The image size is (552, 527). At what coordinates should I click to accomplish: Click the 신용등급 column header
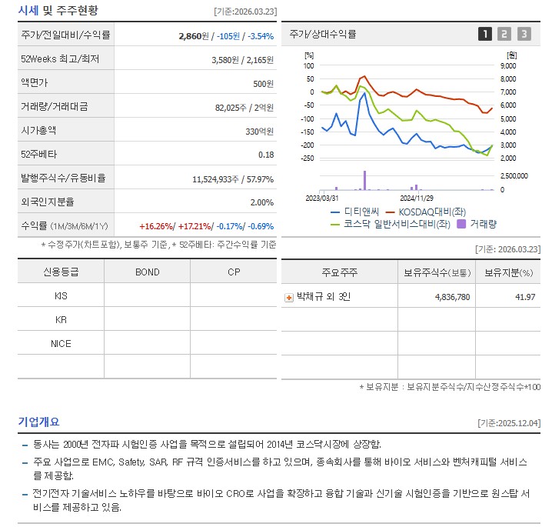(61, 272)
